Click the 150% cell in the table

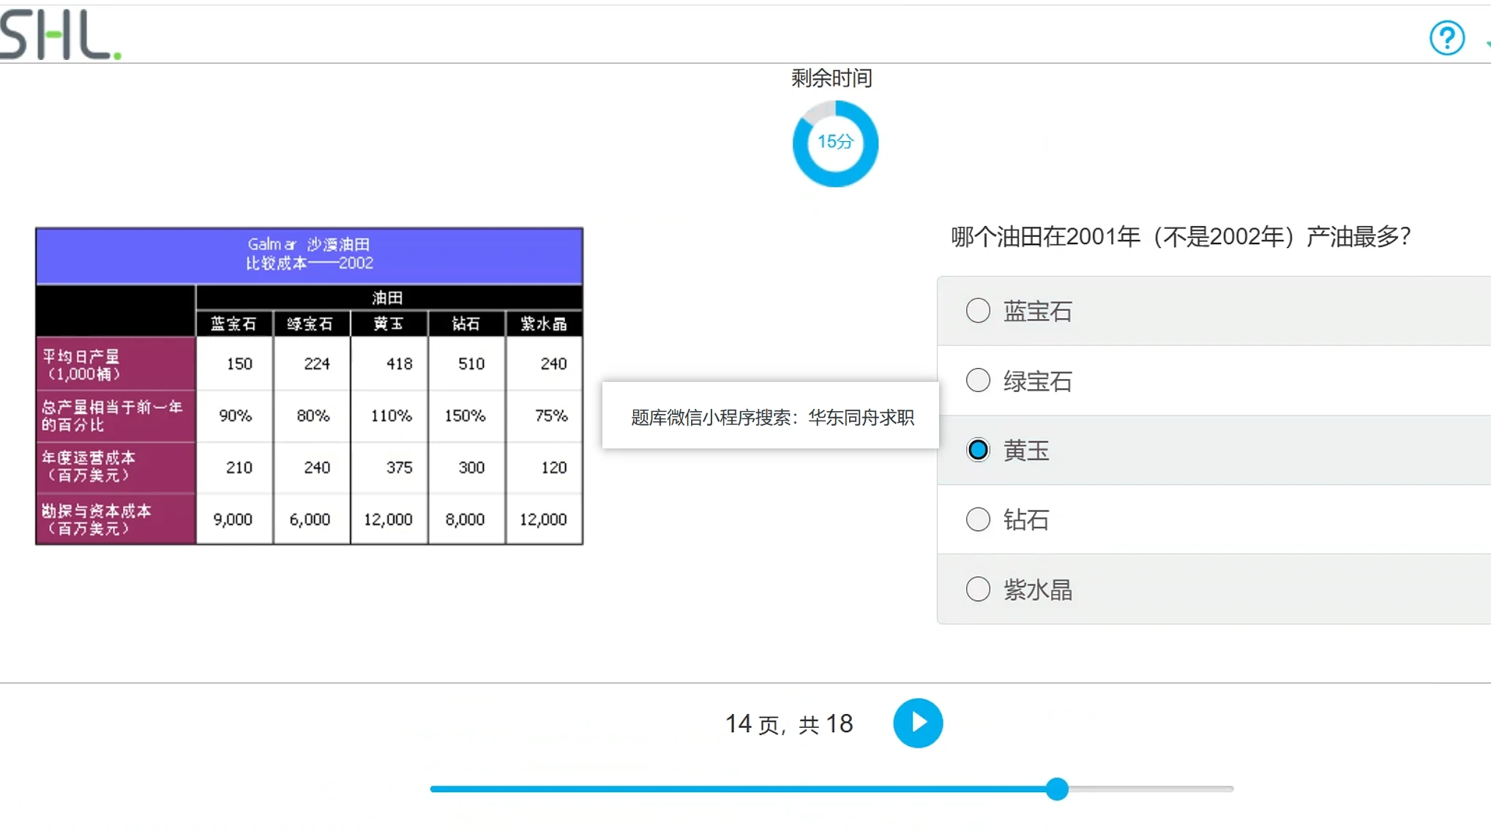pos(465,415)
